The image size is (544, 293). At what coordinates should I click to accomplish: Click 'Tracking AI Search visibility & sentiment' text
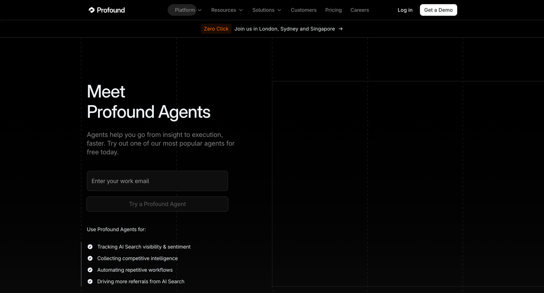tap(144, 247)
